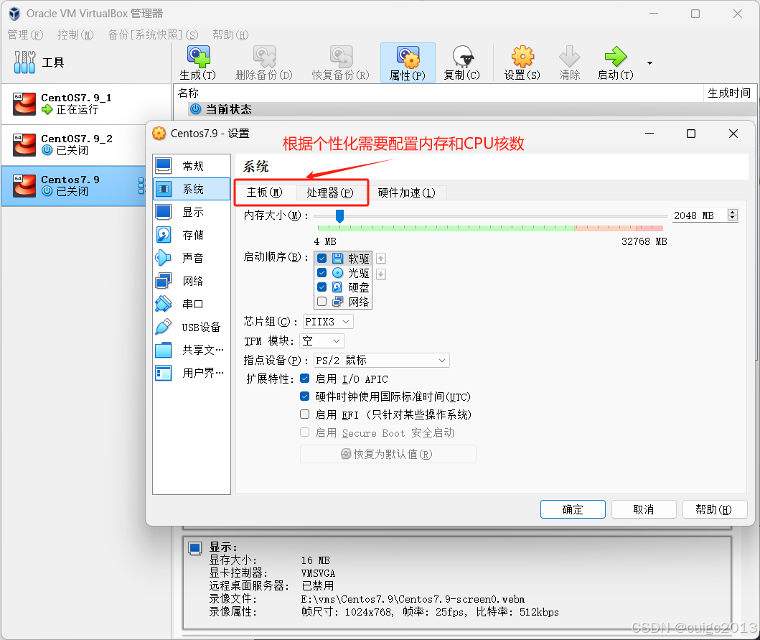Click the 内存大小 slider handle
This screenshot has width=760, height=640.
(339, 216)
